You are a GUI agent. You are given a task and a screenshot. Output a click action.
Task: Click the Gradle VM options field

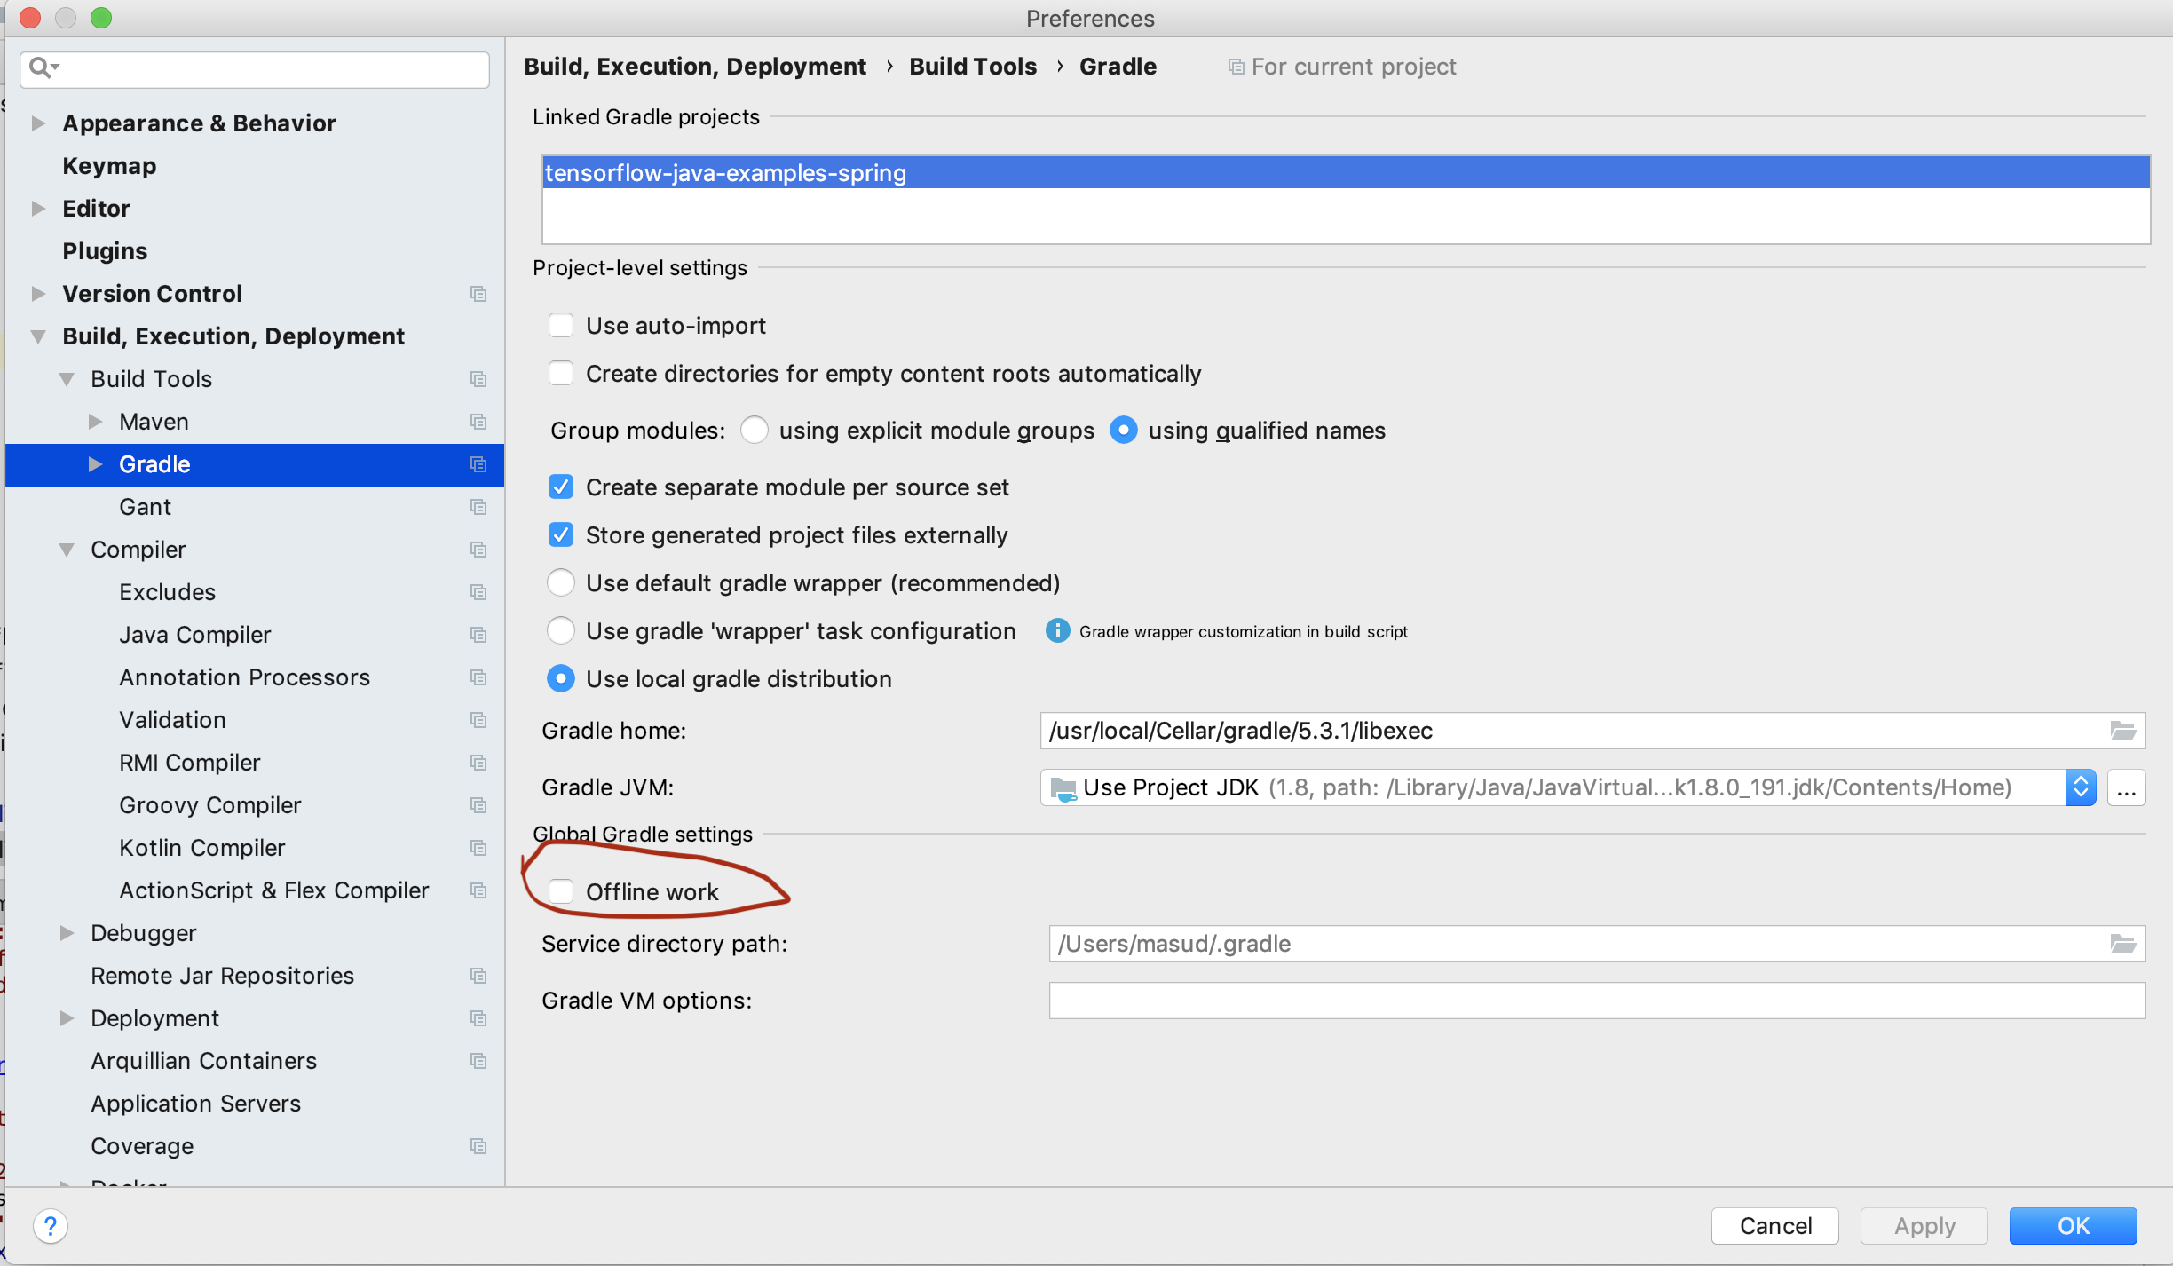1596,1001
